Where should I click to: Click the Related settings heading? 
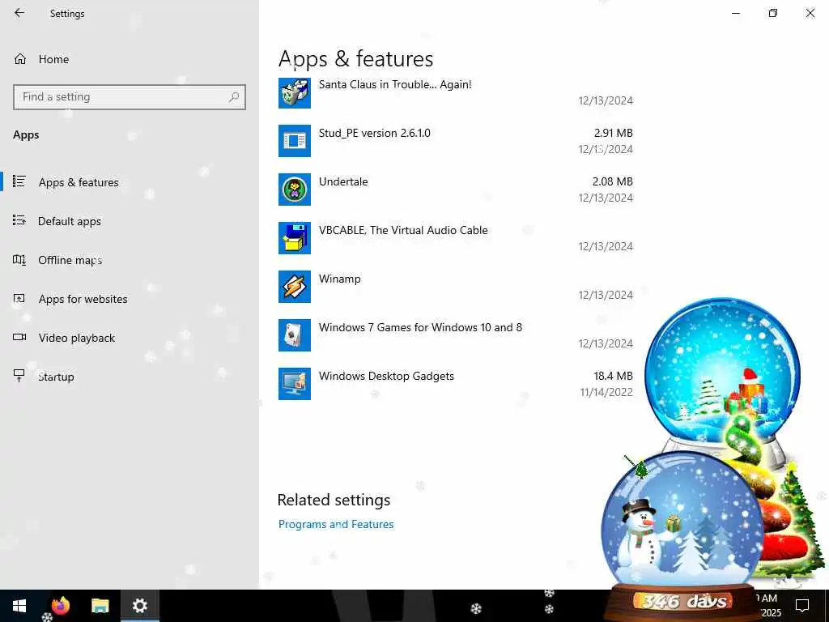coord(334,500)
